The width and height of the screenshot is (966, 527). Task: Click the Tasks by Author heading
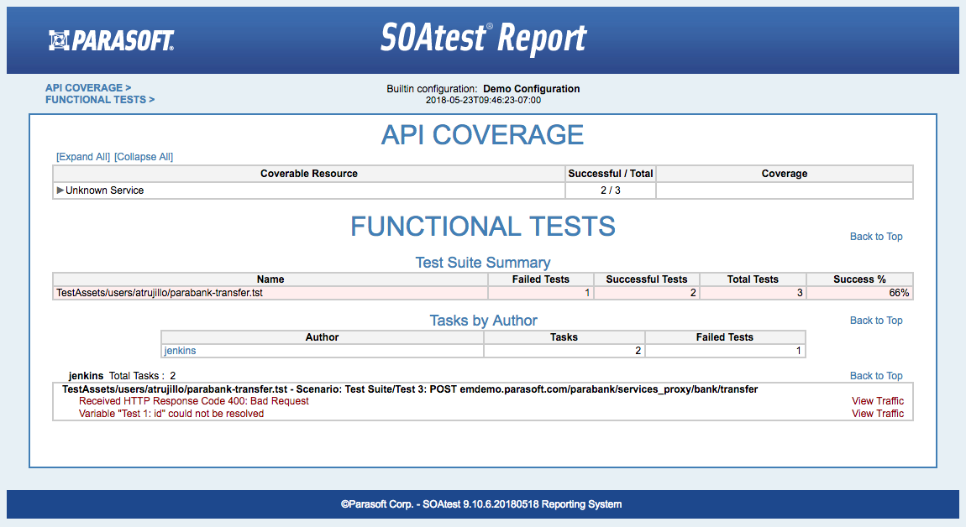(x=484, y=321)
